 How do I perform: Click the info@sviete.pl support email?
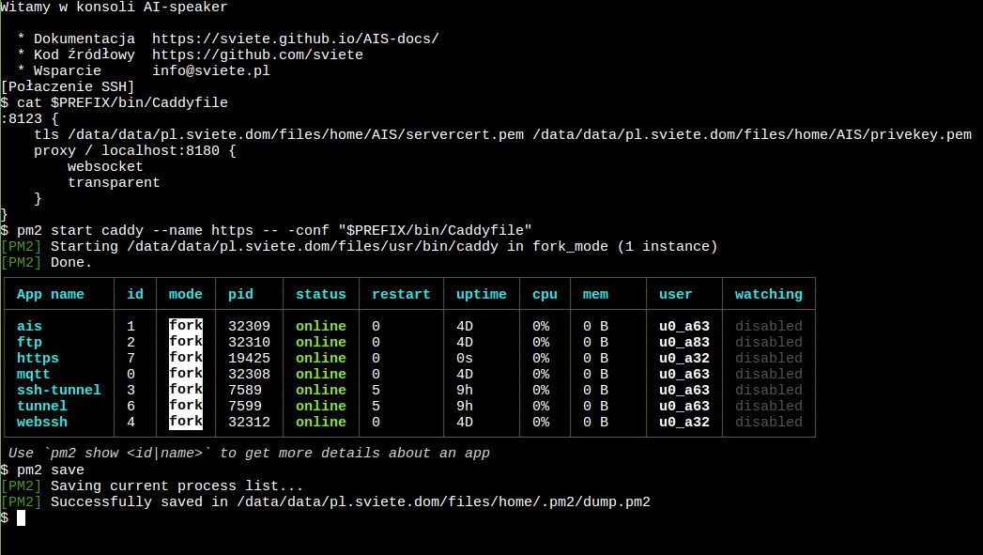point(211,70)
